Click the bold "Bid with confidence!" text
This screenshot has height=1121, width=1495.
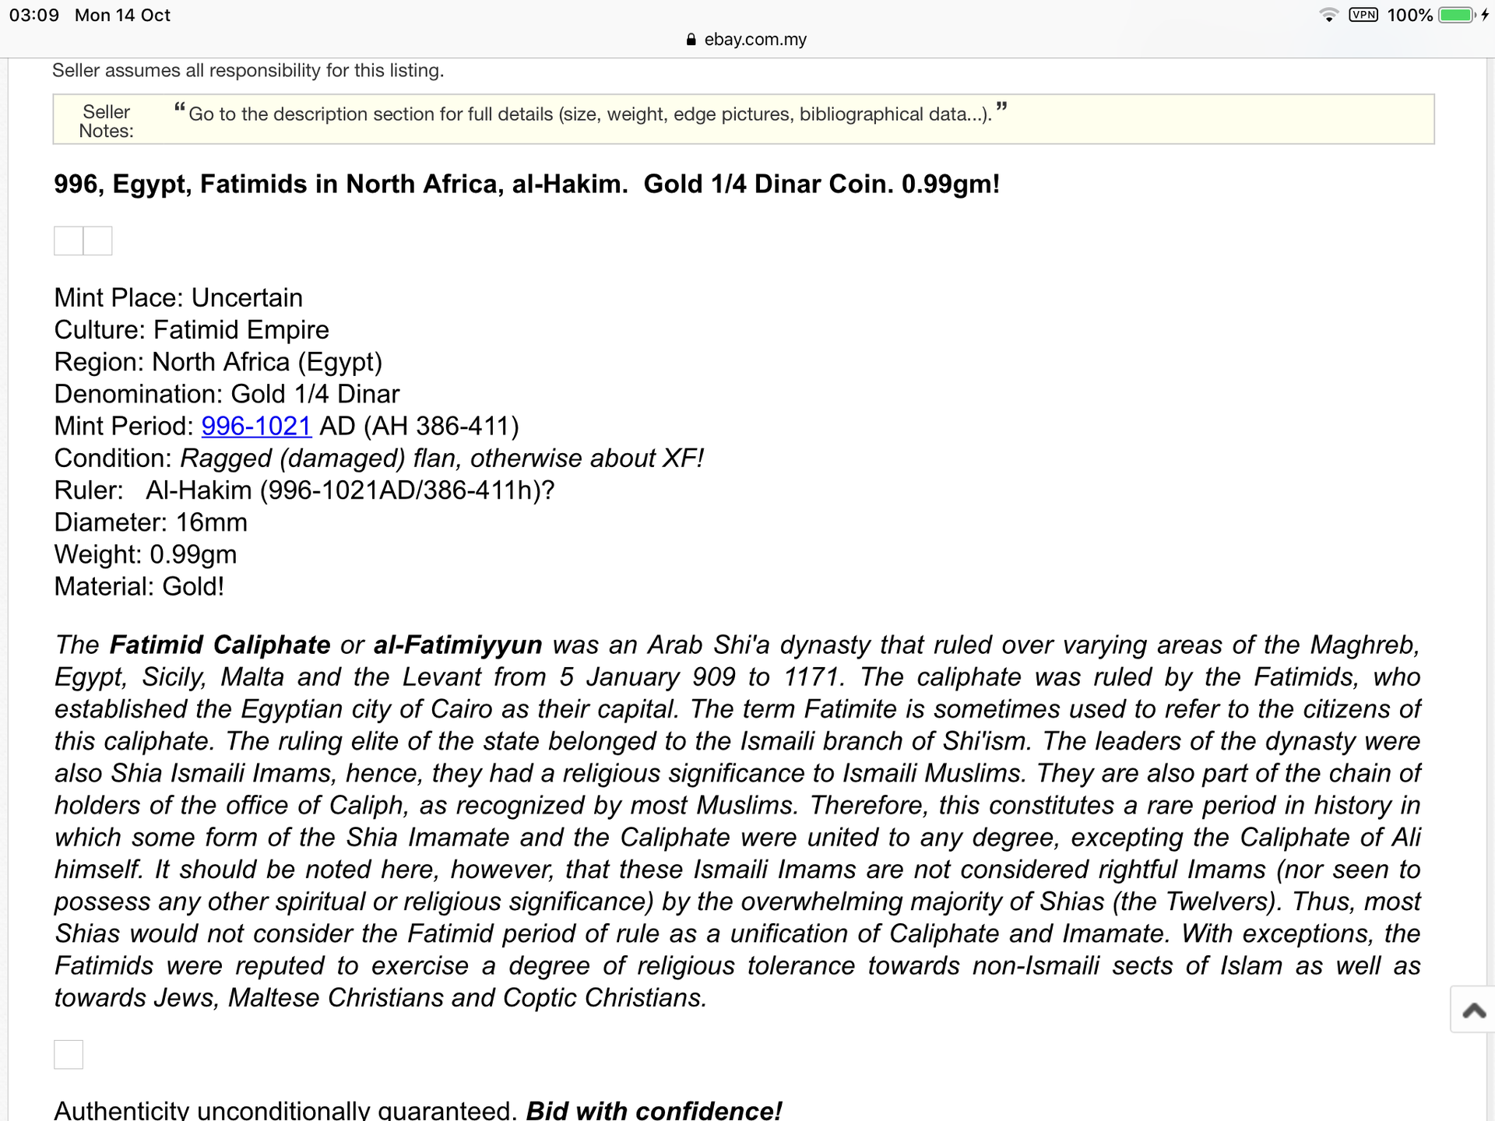[x=654, y=1110]
